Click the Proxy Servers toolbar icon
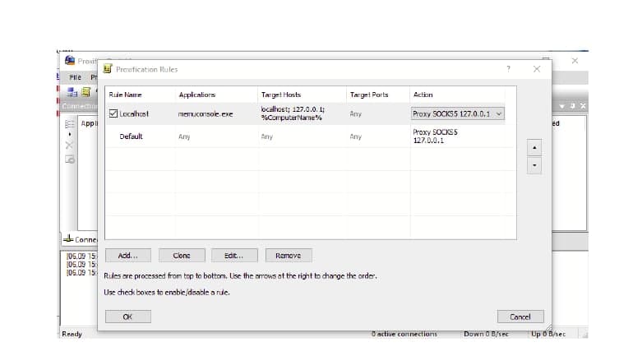This screenshot has width=633, height=356. pos(72,91)
